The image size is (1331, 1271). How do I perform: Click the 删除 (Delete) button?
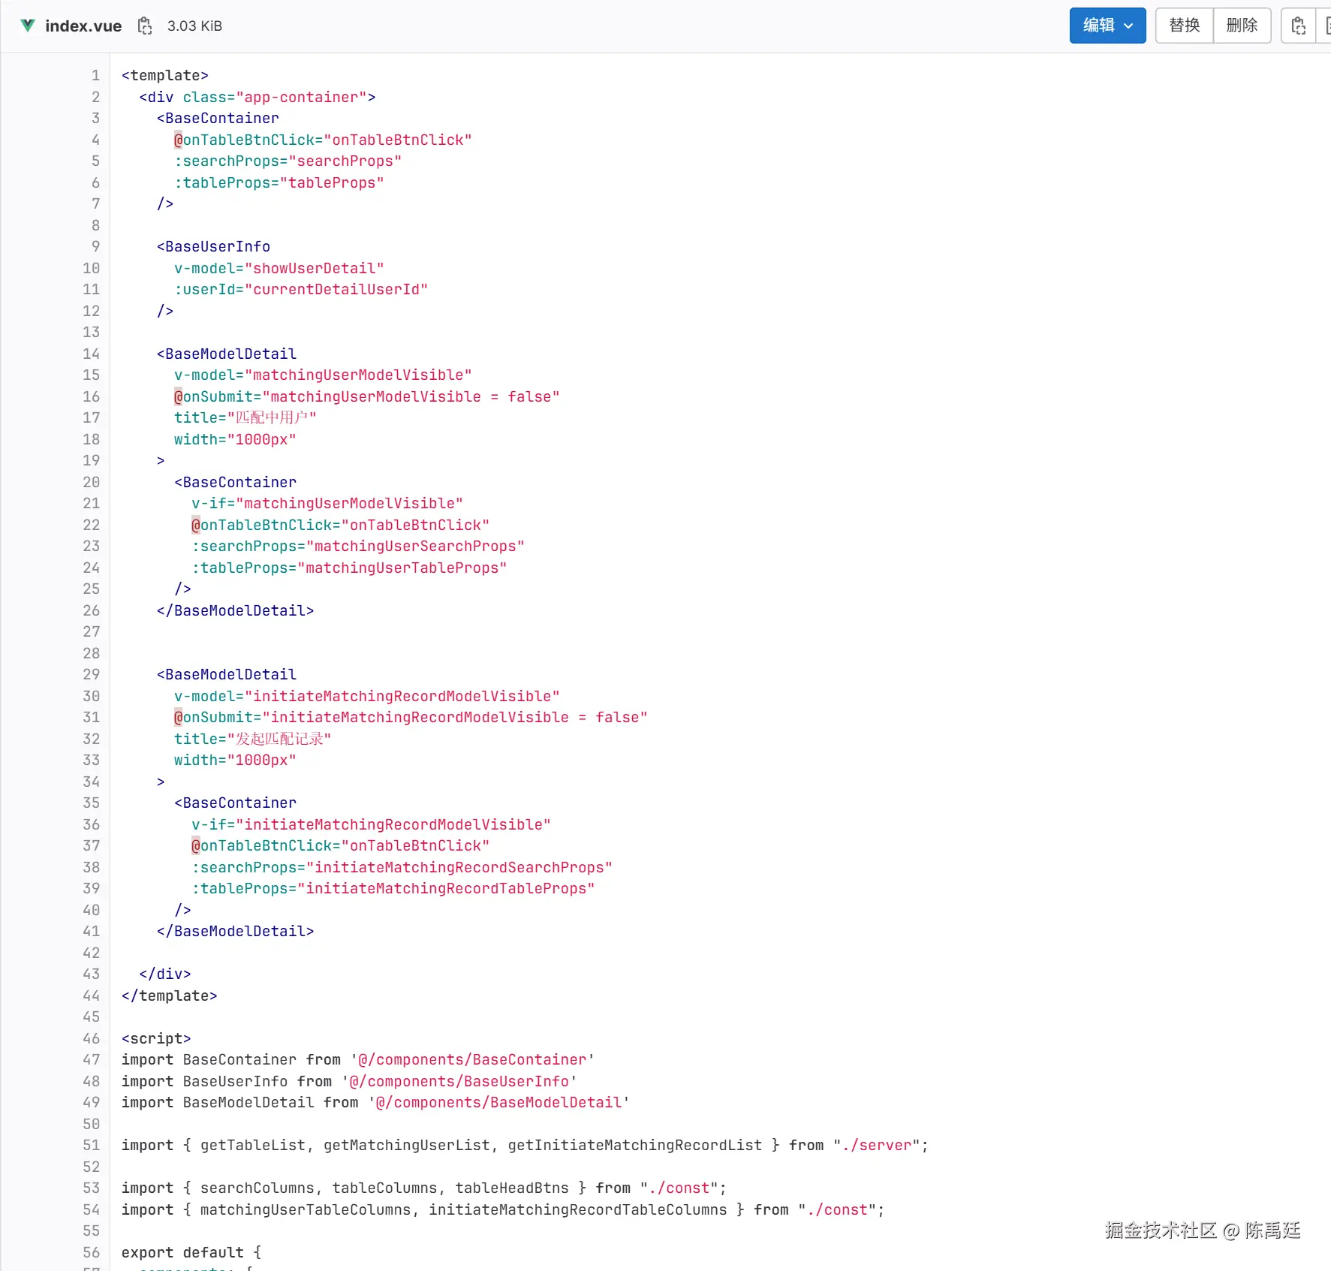coord(1242,26)
